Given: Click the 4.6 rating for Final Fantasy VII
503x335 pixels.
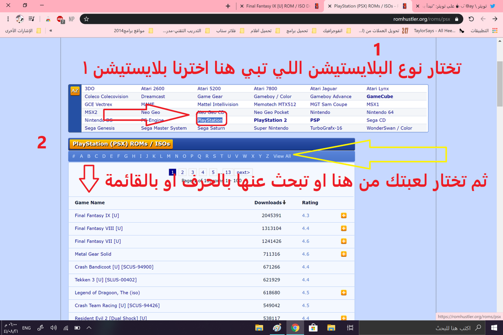Looking at the screenshot, I should click(x=306, y=241).
